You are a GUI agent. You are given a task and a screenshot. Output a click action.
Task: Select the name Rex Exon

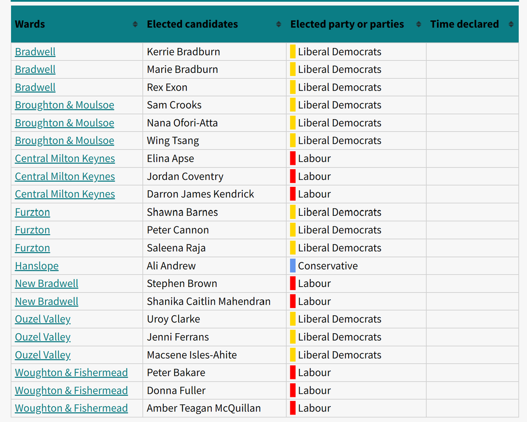click(167, 87)
